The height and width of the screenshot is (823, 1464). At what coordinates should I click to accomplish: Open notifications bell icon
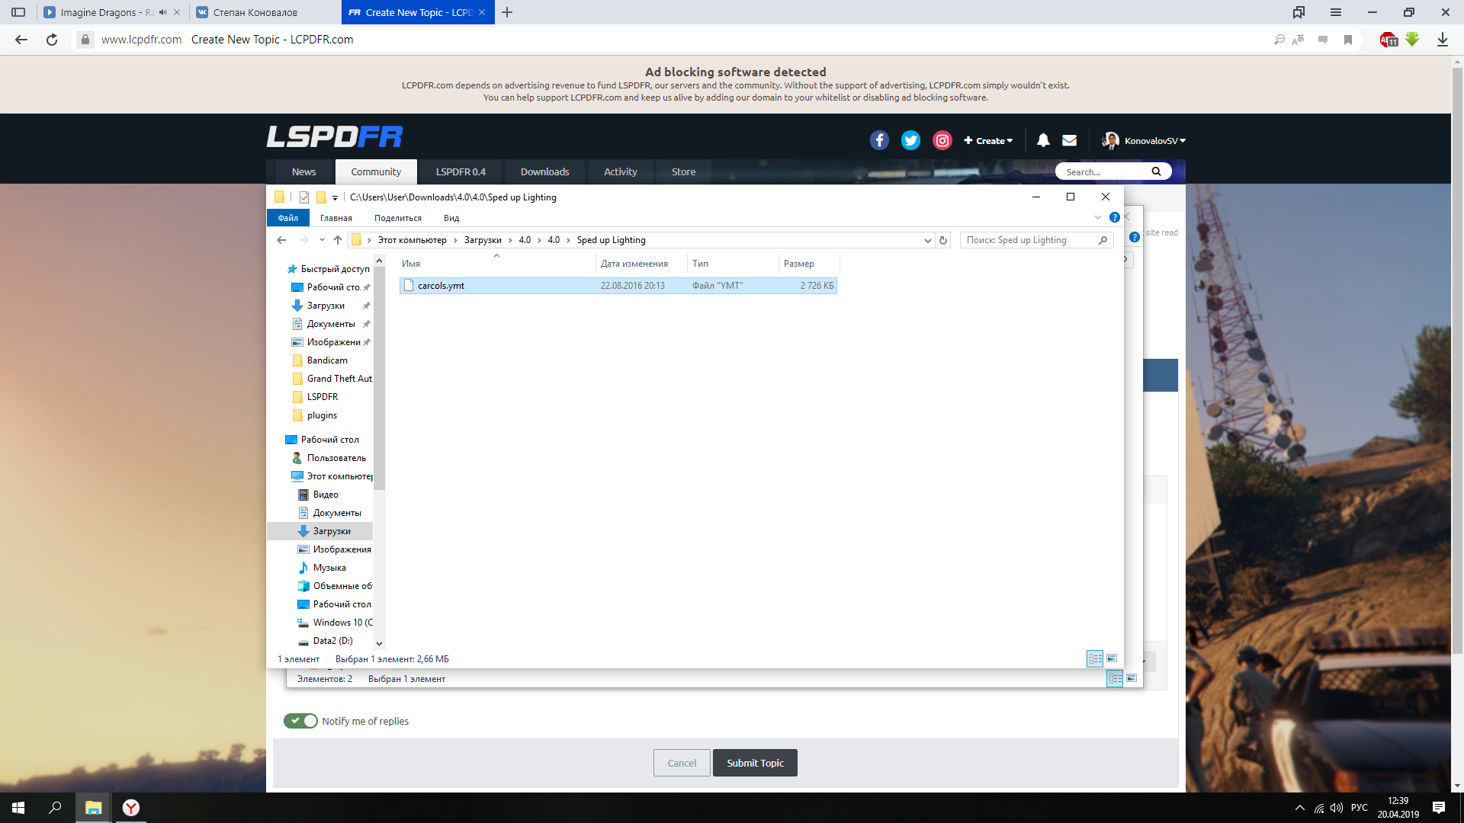click(x=1043, y=140)
